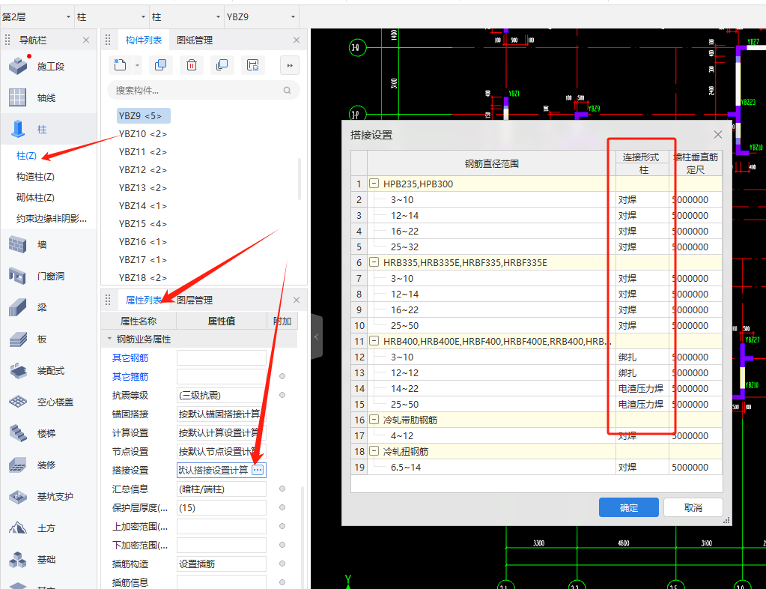
Task: Show more toolbar items in component list
Action: pos(290,65)
